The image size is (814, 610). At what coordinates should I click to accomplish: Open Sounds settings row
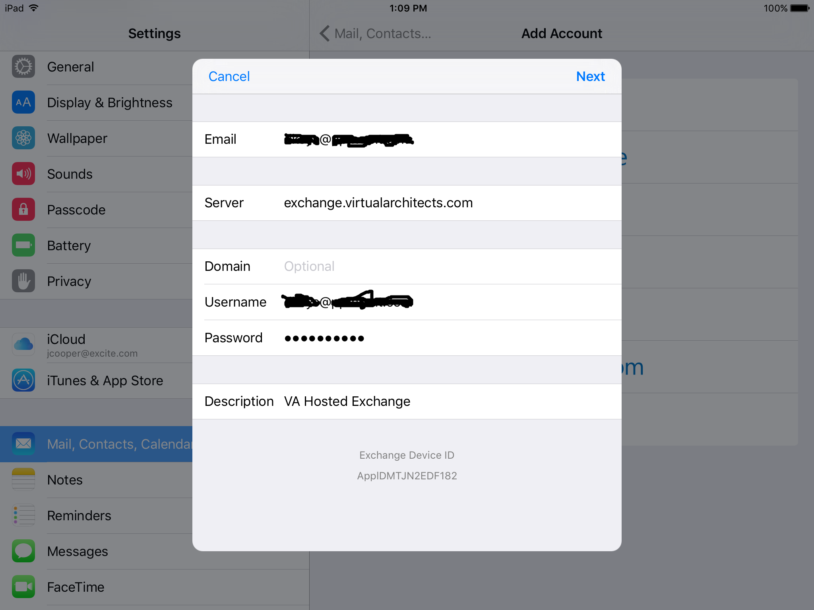click(96, 174)
